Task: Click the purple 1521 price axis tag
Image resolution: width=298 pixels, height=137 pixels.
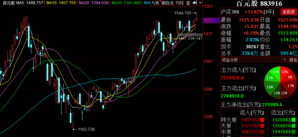Action: 211,20
